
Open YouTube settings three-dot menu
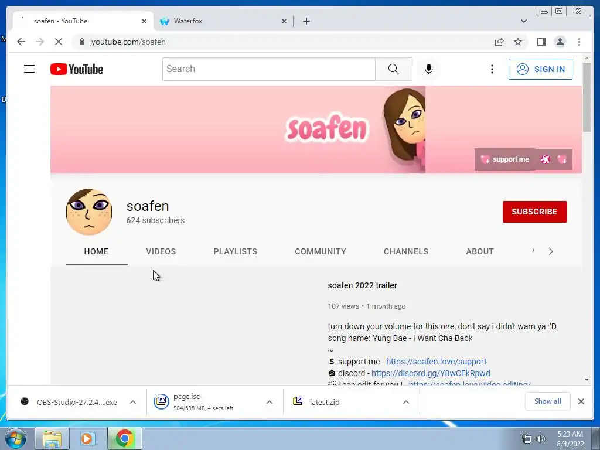[492, 69]
